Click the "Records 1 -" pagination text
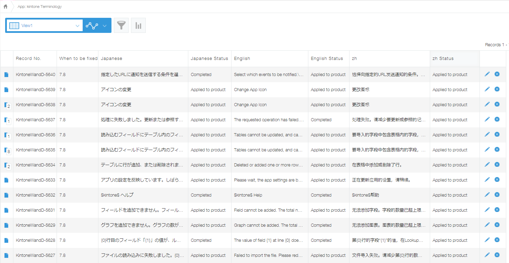This screenshot has width=509, height=263. [496, 45]
